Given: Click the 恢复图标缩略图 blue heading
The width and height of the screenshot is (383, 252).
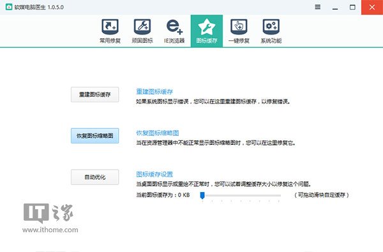Looking at the screenshot, I should pos(158,133).
